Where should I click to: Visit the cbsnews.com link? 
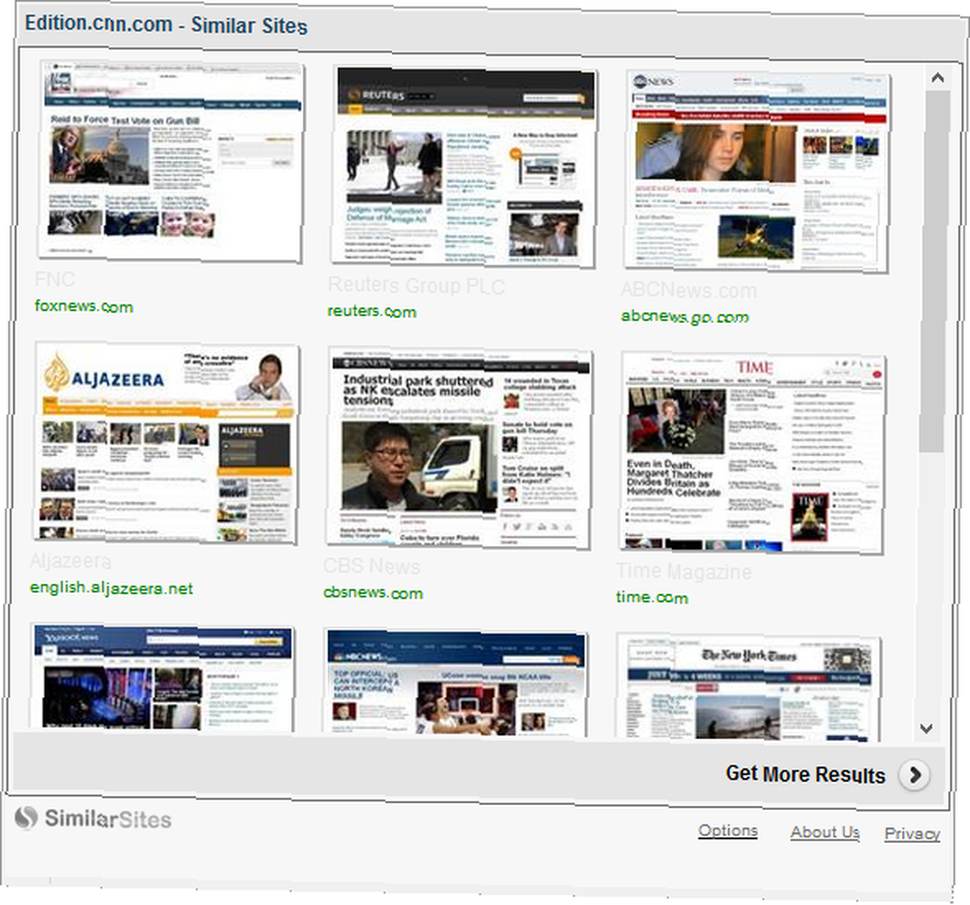click(x=373, y=593)
